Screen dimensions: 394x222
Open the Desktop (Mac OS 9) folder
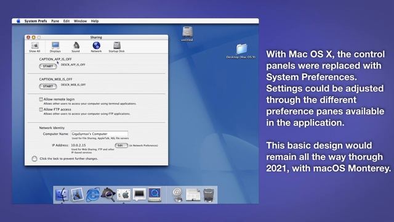click(x=241, y=51)
